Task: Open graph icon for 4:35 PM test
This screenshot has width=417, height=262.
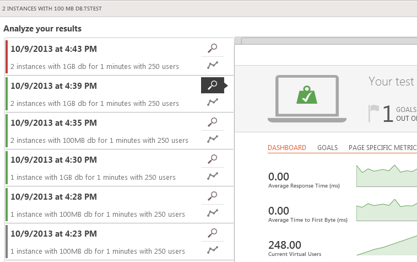Action: coord(213,139)
